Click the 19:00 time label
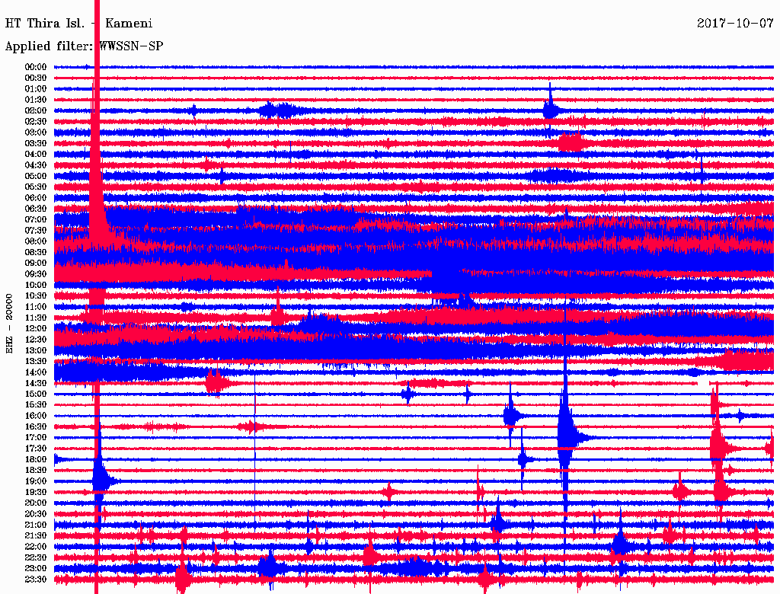Image resolution: width=780 pixels, height=594 pixels. pyautogui.click(x=36, y=481)
